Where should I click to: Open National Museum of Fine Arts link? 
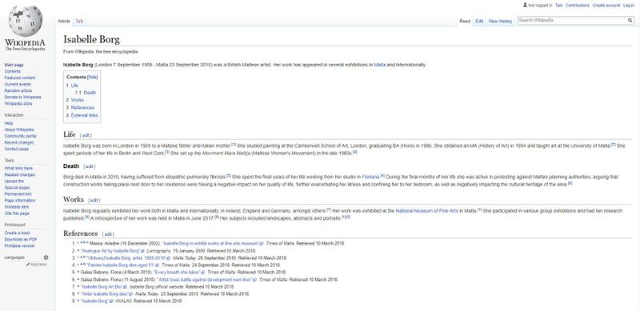[426, 211]
